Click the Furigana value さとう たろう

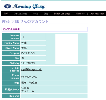pos(28,53)
